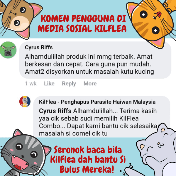The image size is (176, 176).
Task: Click the orange cat's red nose
Action: pos(158,15)
